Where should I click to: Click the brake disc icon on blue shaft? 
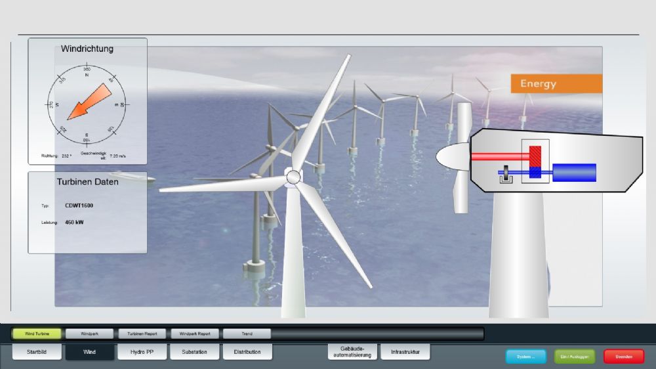click(506, 174)
